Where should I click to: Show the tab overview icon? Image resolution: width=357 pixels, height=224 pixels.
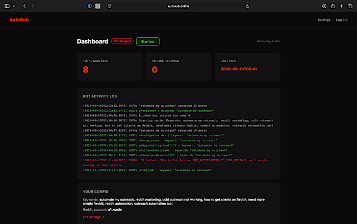350,6
